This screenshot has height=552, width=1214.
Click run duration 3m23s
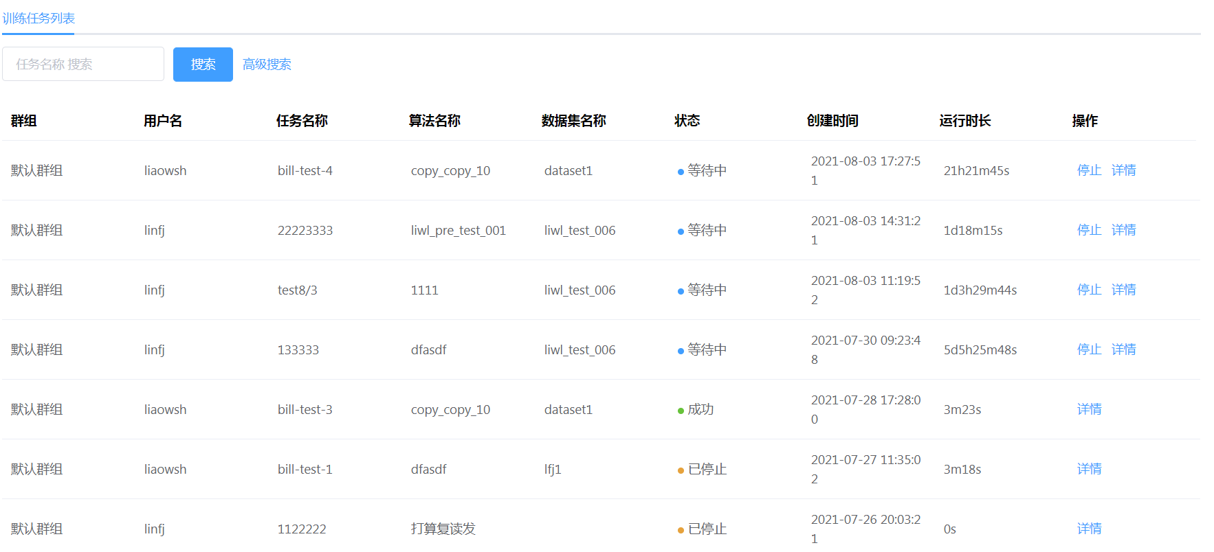pos(962,409)
